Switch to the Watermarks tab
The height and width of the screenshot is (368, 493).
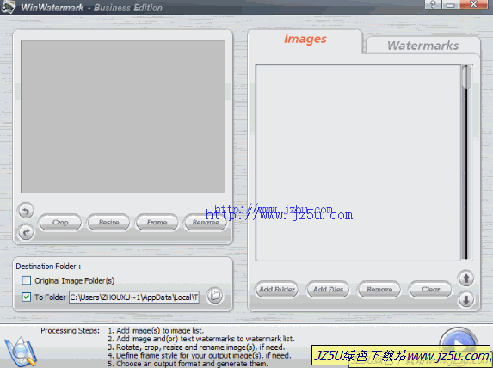[423, 46]
